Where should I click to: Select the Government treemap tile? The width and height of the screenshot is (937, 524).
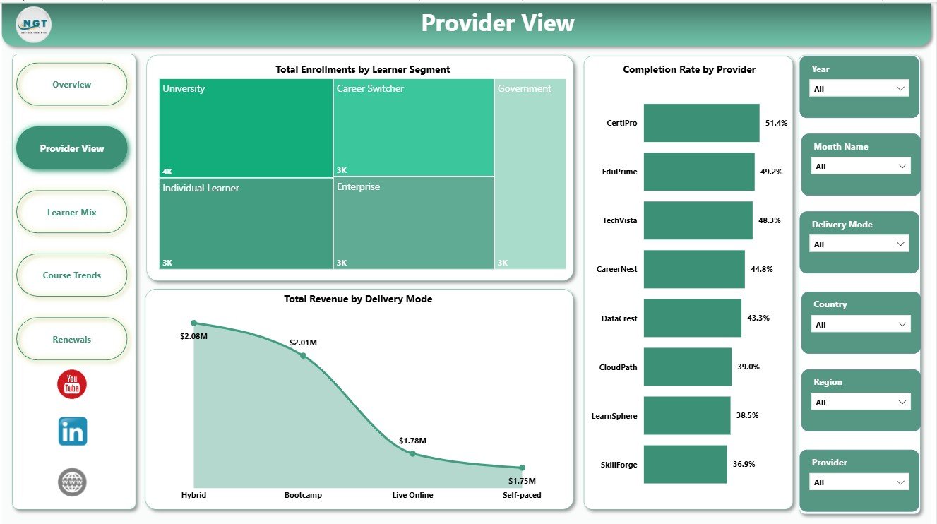[530, 174]
